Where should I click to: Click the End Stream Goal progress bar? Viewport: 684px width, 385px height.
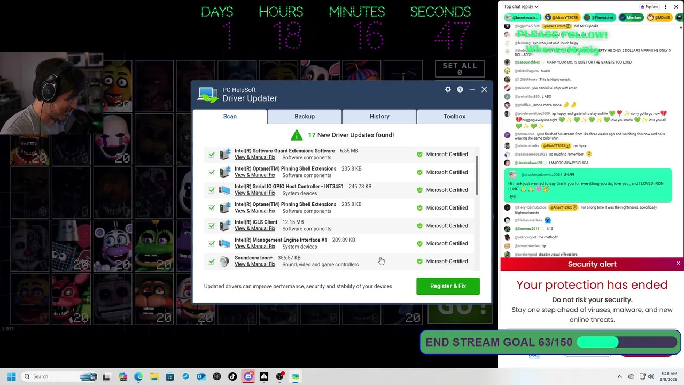pyautogui.click(x=626, y=342)
